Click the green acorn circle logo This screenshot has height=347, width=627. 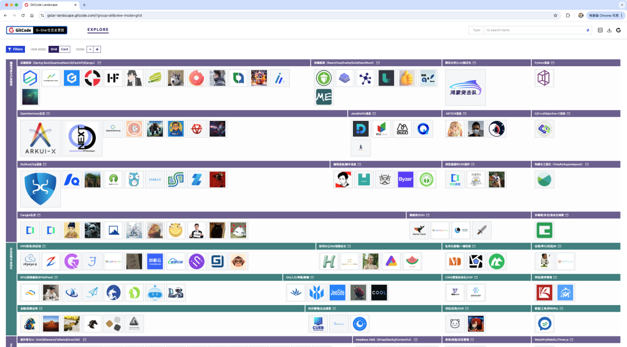[x=324, y=78]
